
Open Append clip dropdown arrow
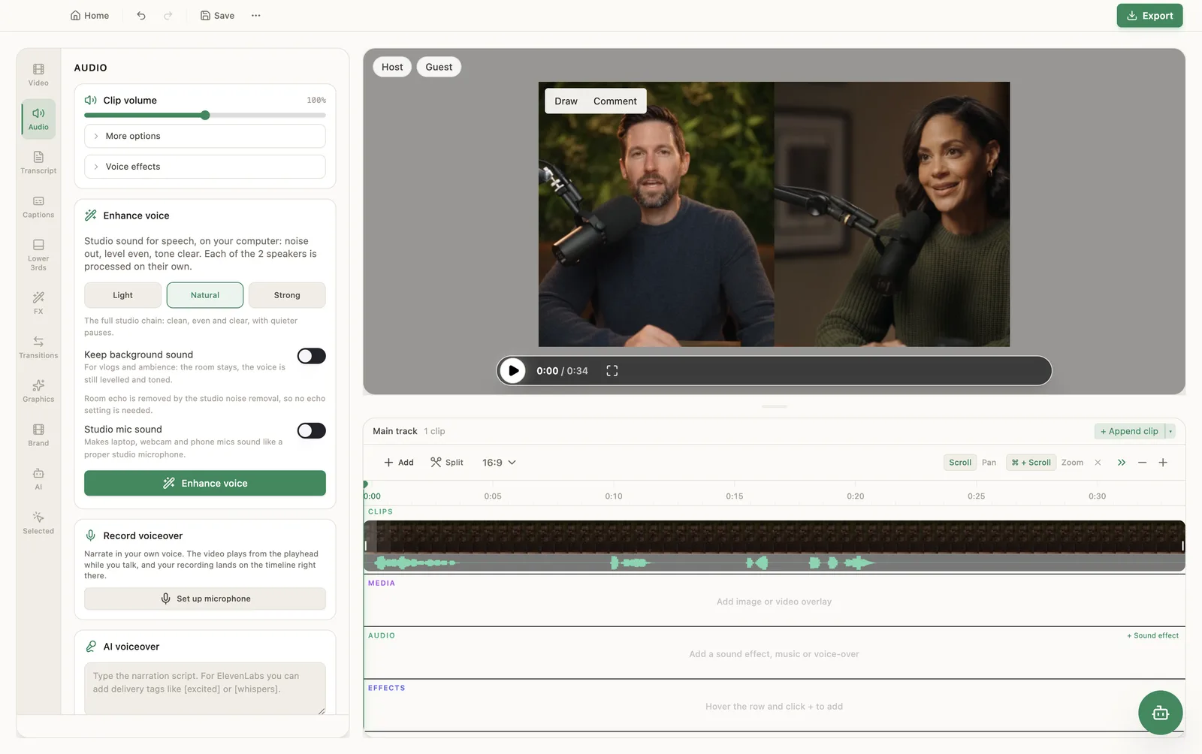pos(1170,431)
